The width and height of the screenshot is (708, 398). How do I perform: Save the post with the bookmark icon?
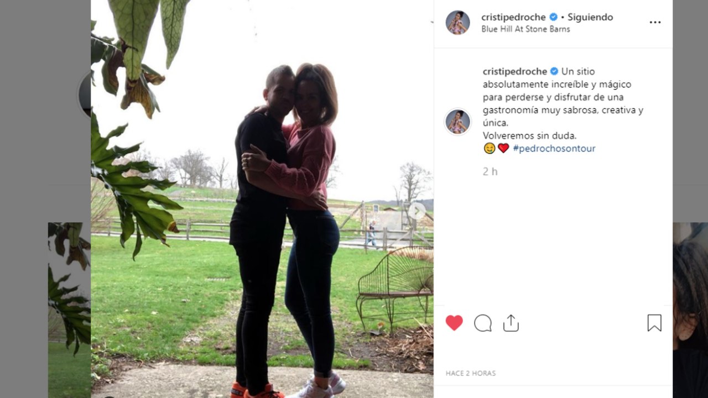(x=654, y=323)
